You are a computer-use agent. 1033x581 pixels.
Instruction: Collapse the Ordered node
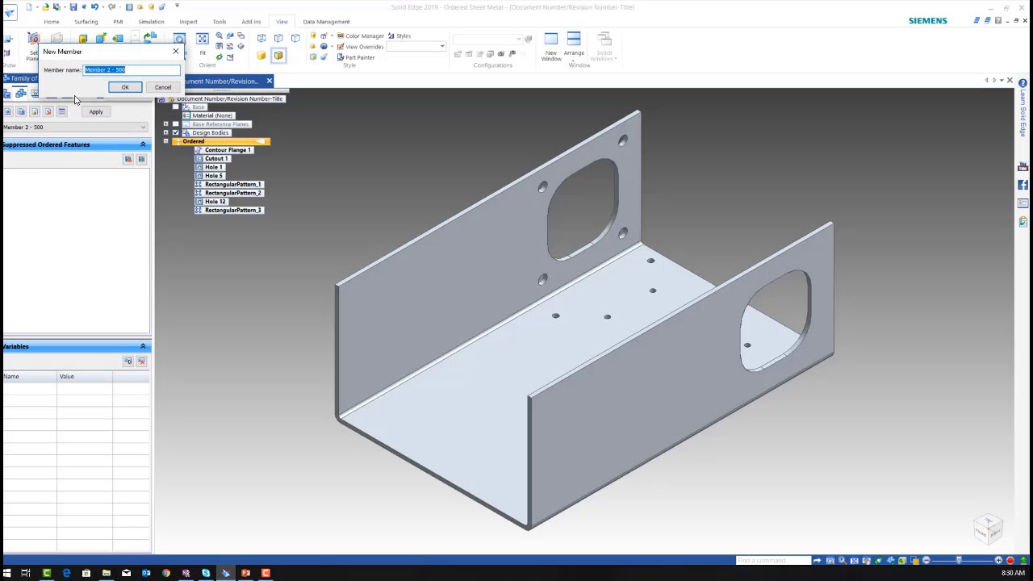click(x=166, y=142)
